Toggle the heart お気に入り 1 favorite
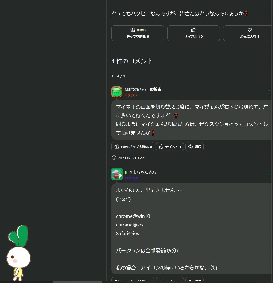The height and width of the screenshot is (283, 273). (249, 33)
